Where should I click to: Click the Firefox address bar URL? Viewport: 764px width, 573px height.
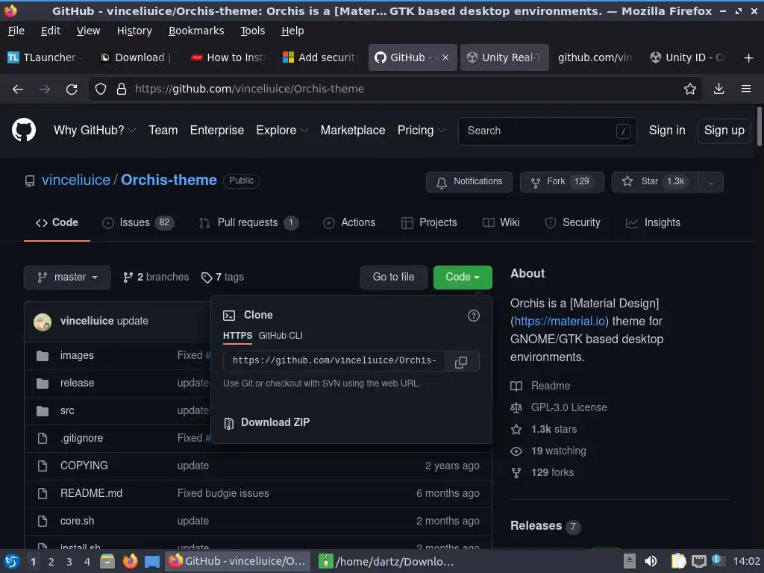[x=249, y=90]
